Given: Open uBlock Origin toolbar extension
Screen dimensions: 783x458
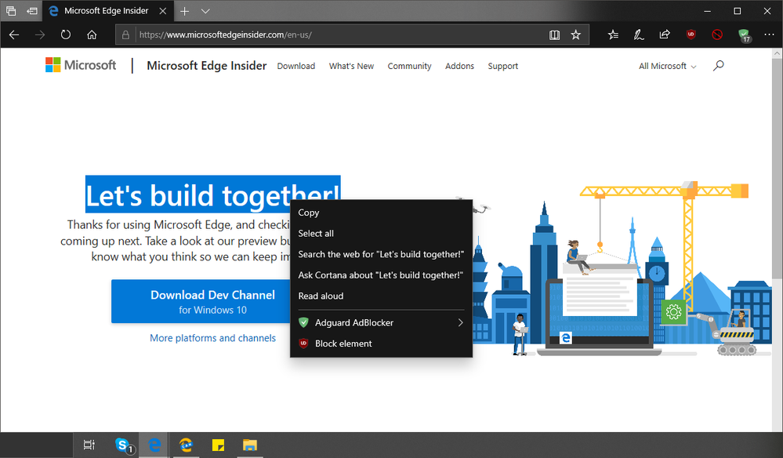Looking at the screenshot, I should (691, 35).
